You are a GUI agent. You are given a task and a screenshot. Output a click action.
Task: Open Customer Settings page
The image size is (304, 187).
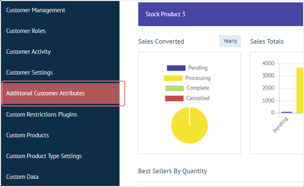click(x=29, y=72)
